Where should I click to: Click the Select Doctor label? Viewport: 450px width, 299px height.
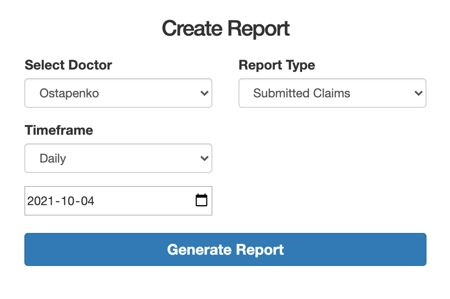point(68,65)
